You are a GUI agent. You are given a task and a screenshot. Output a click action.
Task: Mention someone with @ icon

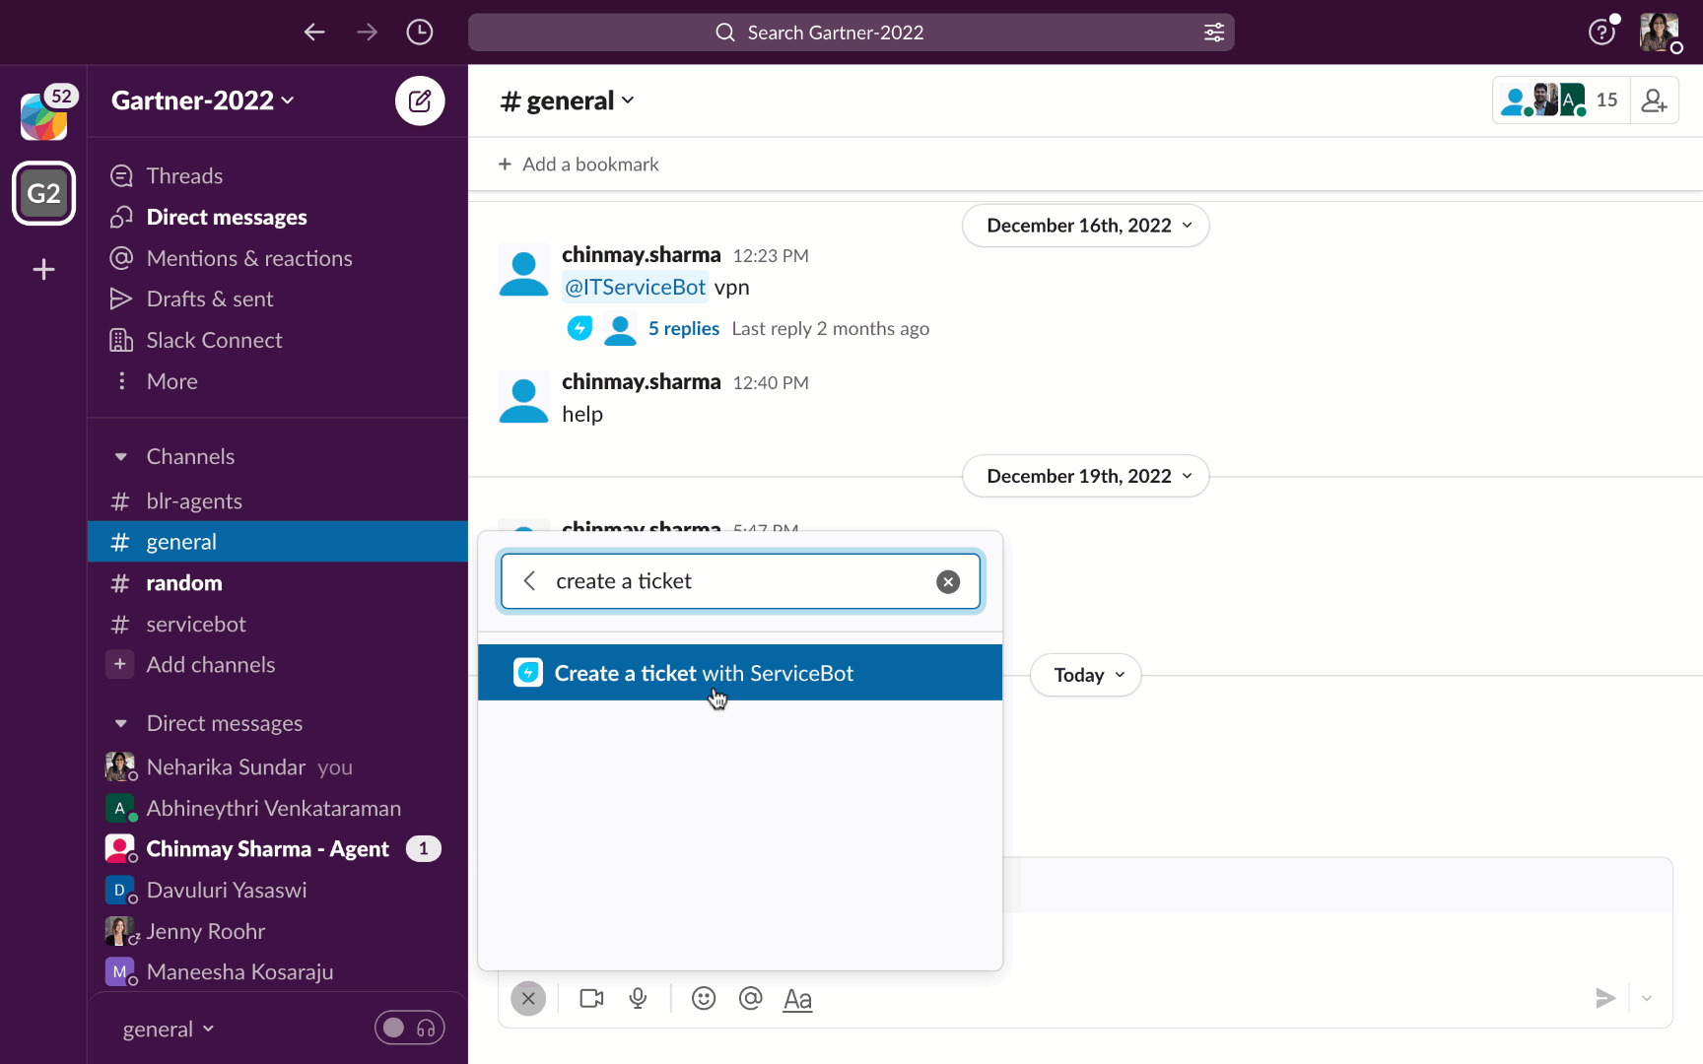tap(751, 999)
